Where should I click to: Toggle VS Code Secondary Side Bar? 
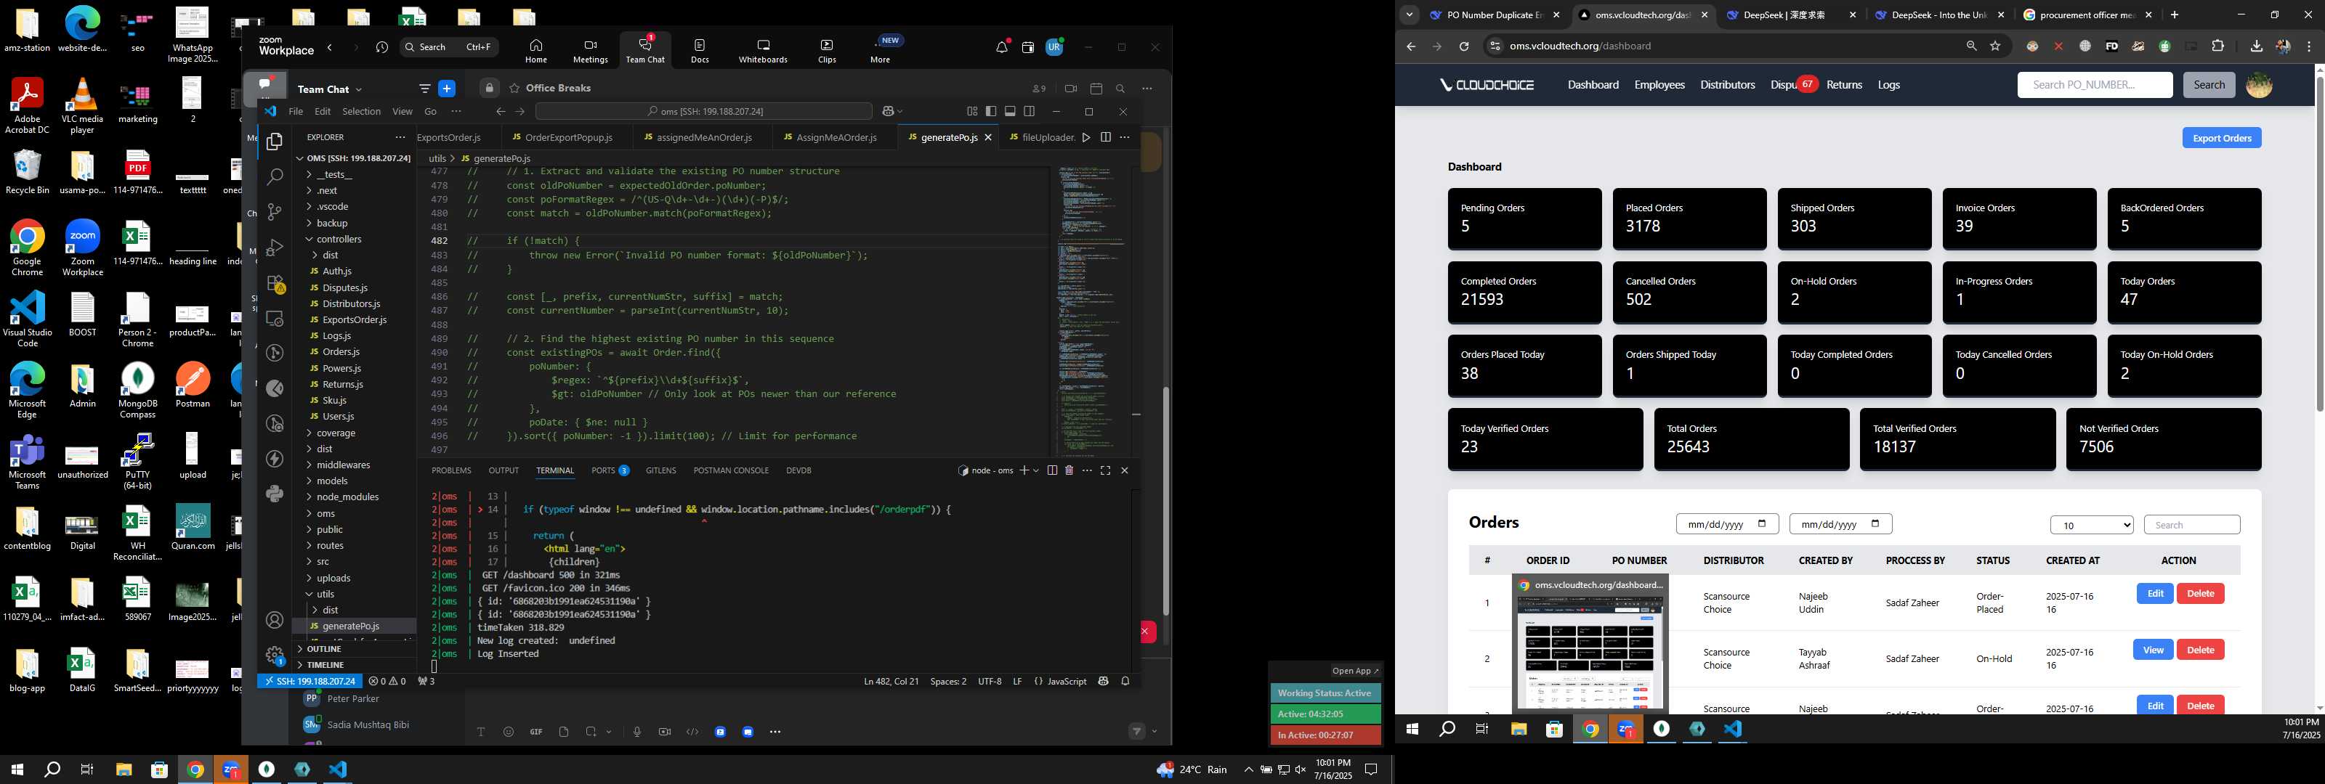[x=1029, y=111]
